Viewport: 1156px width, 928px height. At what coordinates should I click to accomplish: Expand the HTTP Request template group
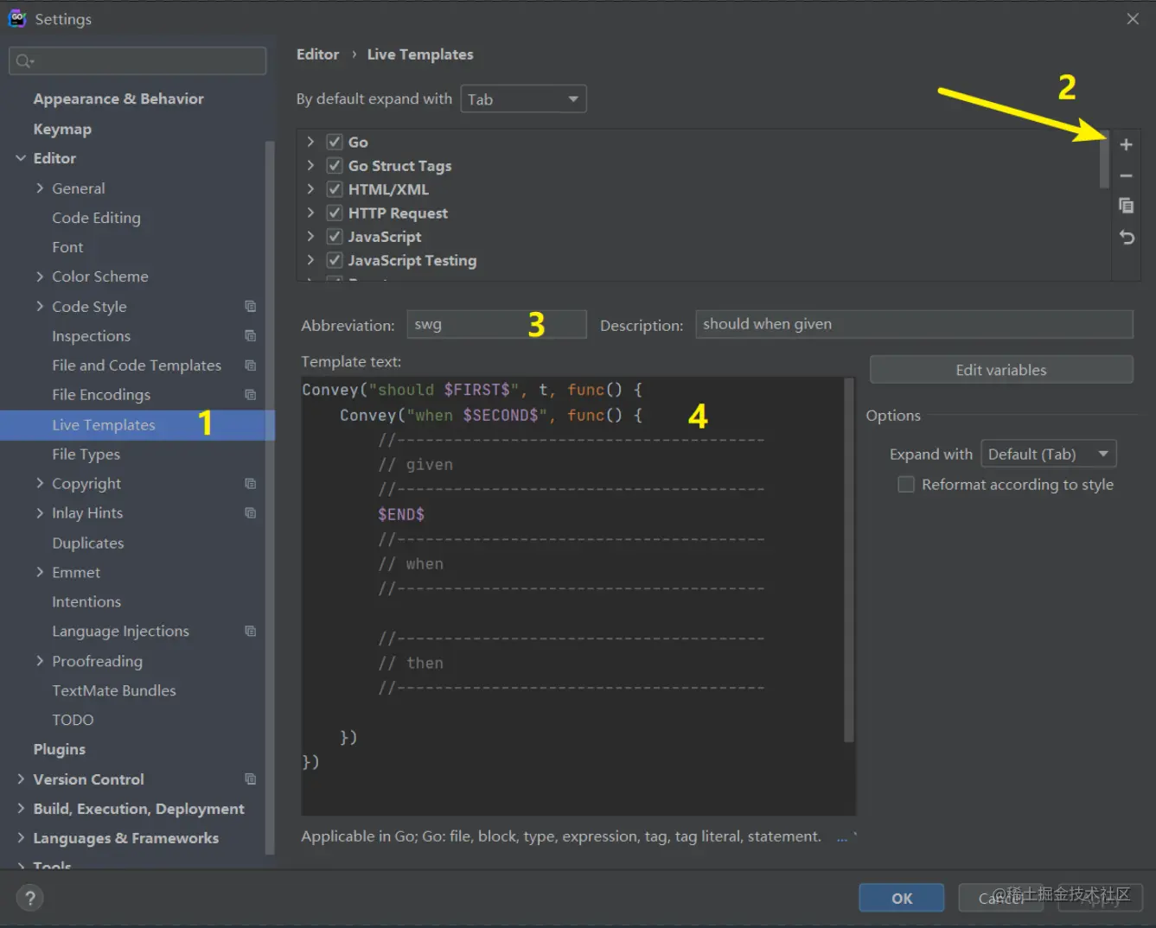tap(310, 213)
